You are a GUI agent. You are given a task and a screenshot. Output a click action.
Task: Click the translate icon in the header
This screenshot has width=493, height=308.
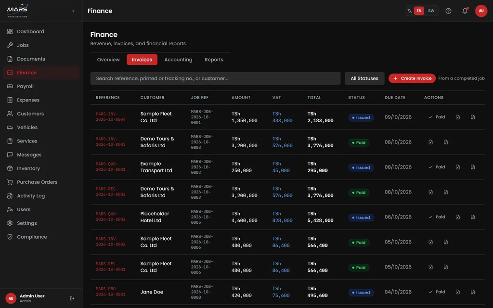[x=409, y=11]
